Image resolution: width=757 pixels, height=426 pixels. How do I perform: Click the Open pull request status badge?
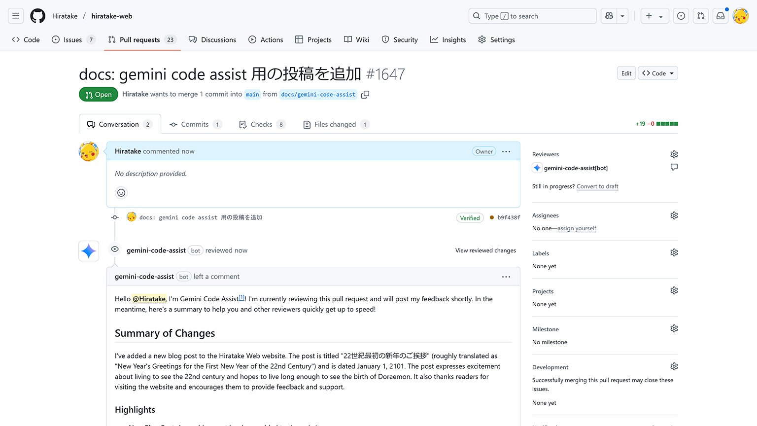pyautogui.click(x=99, y=95)
